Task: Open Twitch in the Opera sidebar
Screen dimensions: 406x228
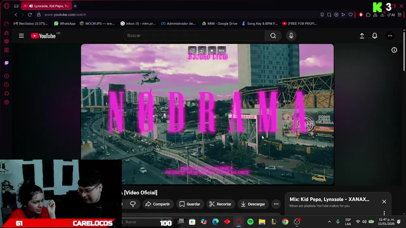Action: click(6, 63)
